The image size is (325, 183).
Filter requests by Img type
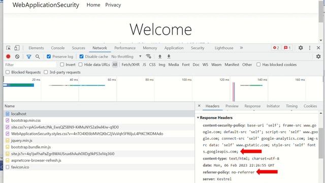(x=162, y=65)
